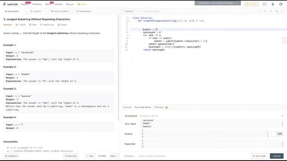Open the Explore menu
The image size is (287, 161).
click(x=25, y=4)
